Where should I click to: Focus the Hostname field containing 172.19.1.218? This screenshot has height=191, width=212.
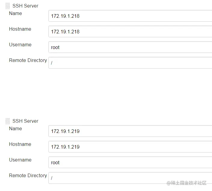130,32
